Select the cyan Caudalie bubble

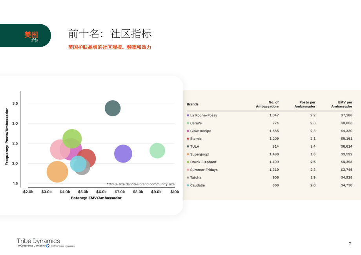(x=78, y=164)
